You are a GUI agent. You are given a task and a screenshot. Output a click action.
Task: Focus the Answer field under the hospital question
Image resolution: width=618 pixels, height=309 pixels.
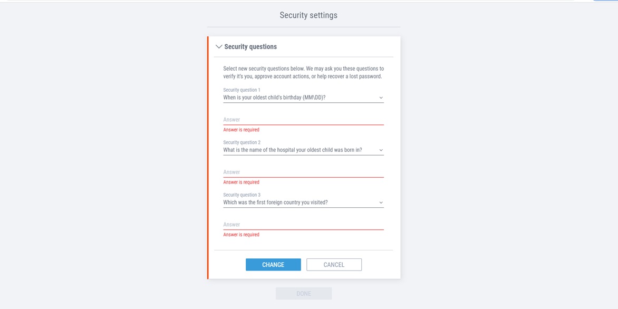pos(303,172)
